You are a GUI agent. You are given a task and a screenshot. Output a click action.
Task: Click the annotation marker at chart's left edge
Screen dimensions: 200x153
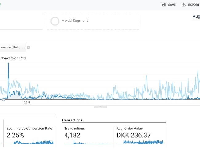pyautogui.click(x=3, y=99)
